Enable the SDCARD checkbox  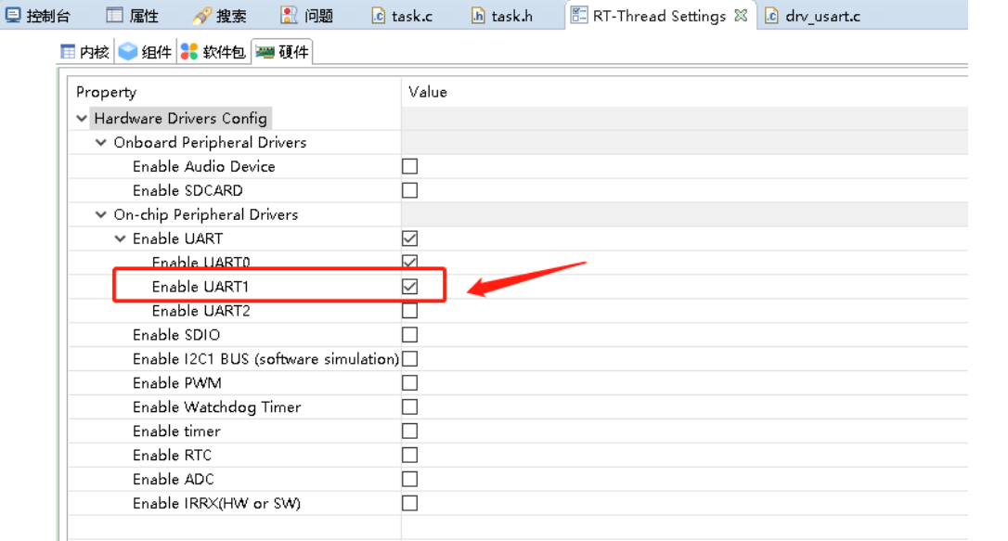(x=409, y=190)
